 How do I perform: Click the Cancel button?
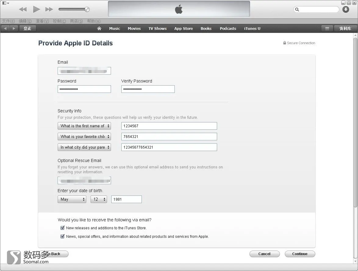[x=264, y=254]
